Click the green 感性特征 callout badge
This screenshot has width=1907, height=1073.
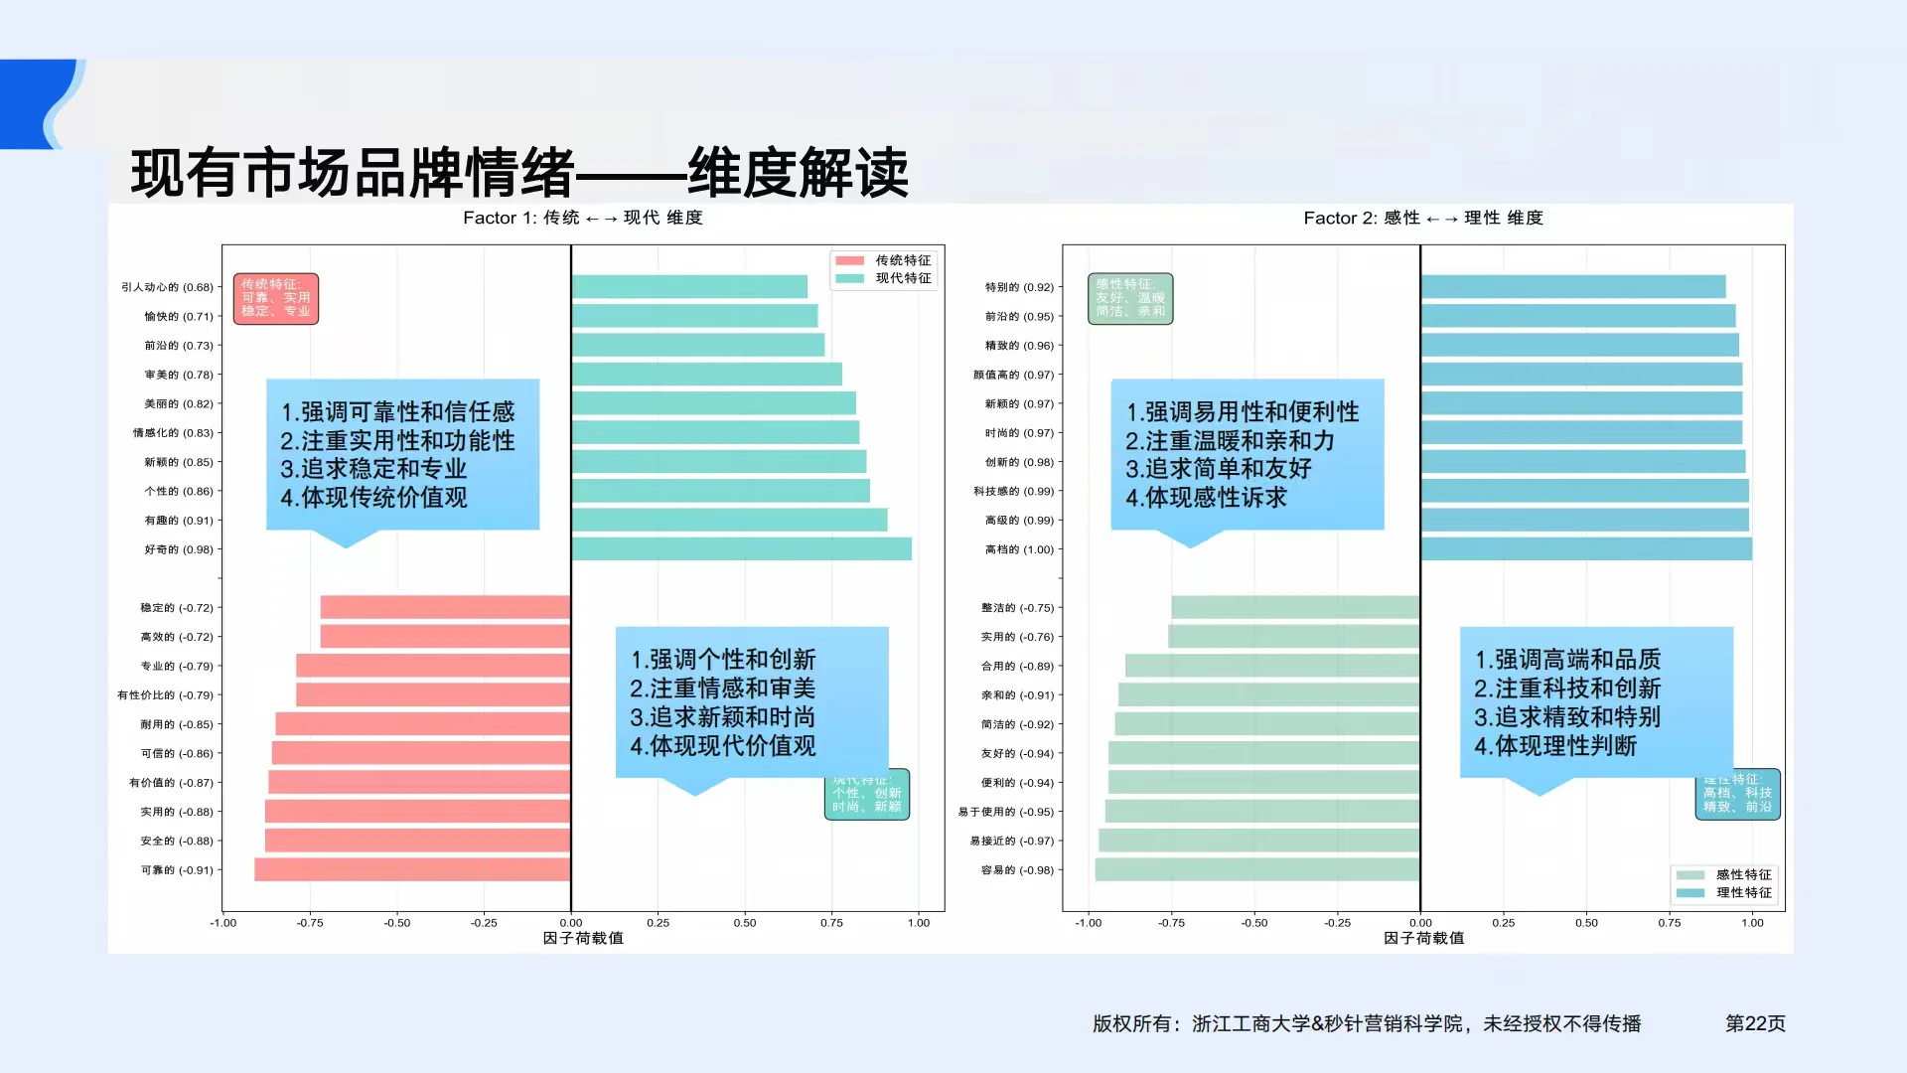[1131, 296]
